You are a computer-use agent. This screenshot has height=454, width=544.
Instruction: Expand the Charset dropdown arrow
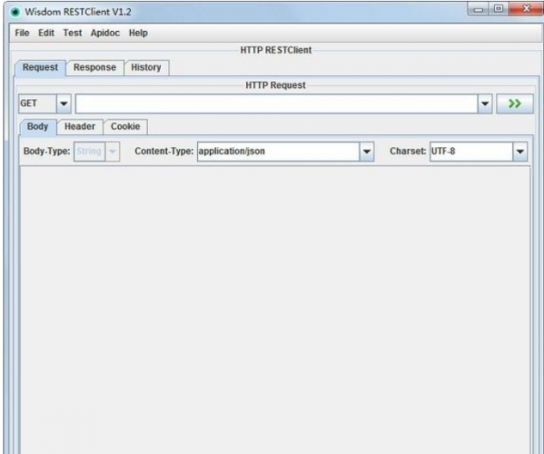(x=519, y=152)
